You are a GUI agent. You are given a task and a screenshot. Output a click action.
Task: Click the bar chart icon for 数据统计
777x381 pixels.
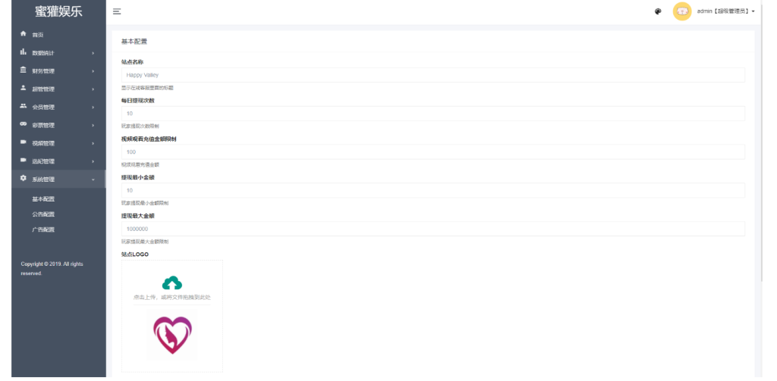[x=23, y=52]
